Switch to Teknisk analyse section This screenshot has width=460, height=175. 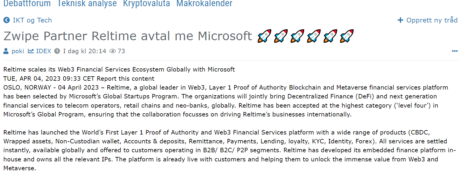(87, 3)
